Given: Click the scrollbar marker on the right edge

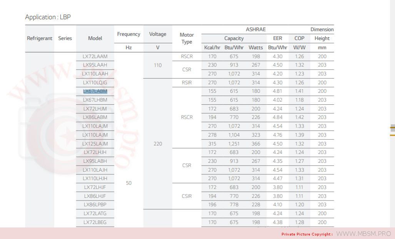Looking at the screenshot, I should pos(392,129).
